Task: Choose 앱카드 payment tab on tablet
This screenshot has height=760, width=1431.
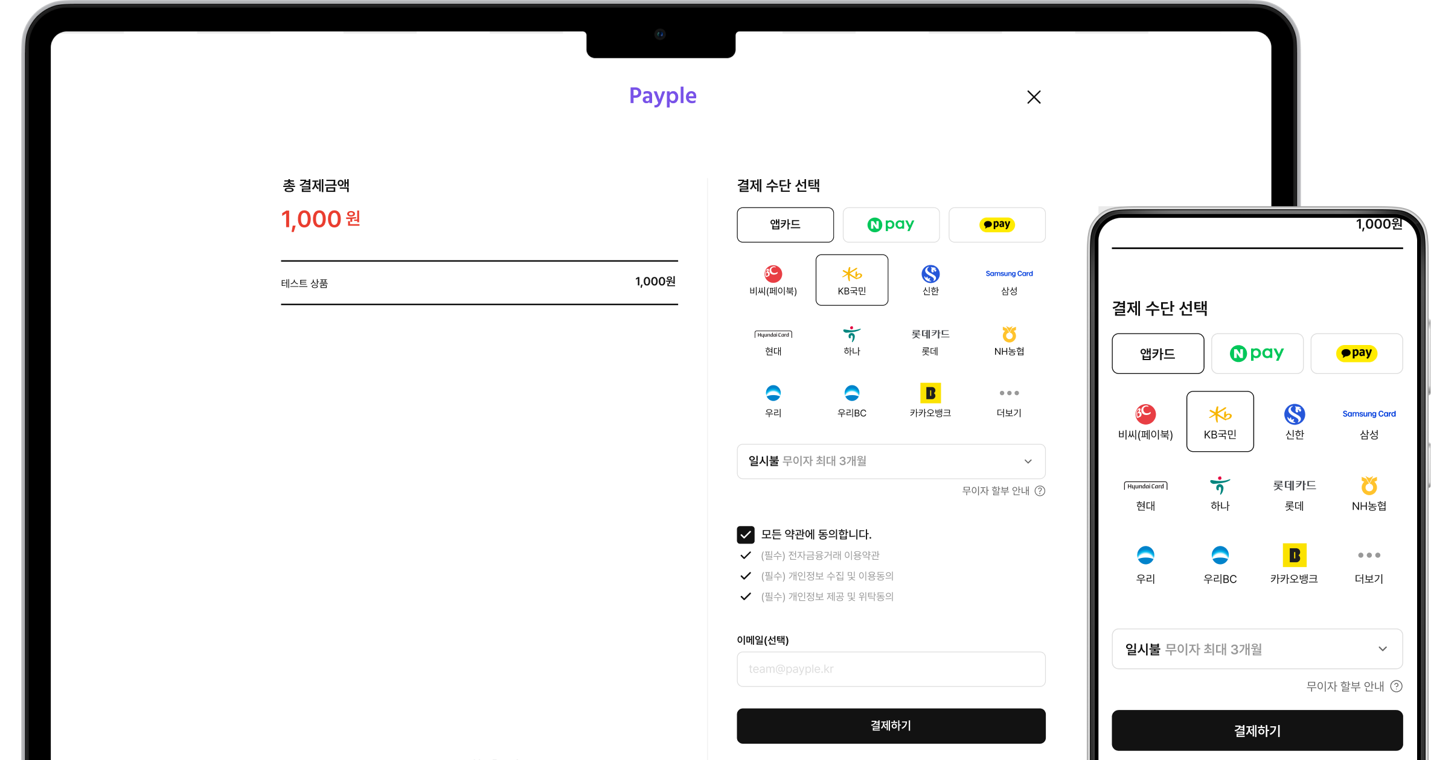Action: (785, 225)
